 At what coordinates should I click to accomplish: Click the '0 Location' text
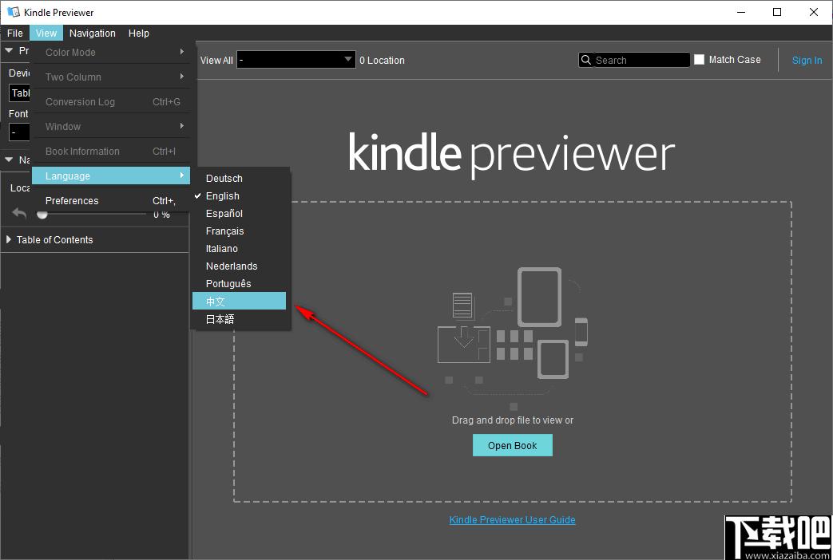(x=382, y=61)
